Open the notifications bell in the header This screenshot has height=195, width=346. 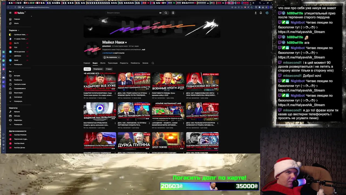(261, 13)
